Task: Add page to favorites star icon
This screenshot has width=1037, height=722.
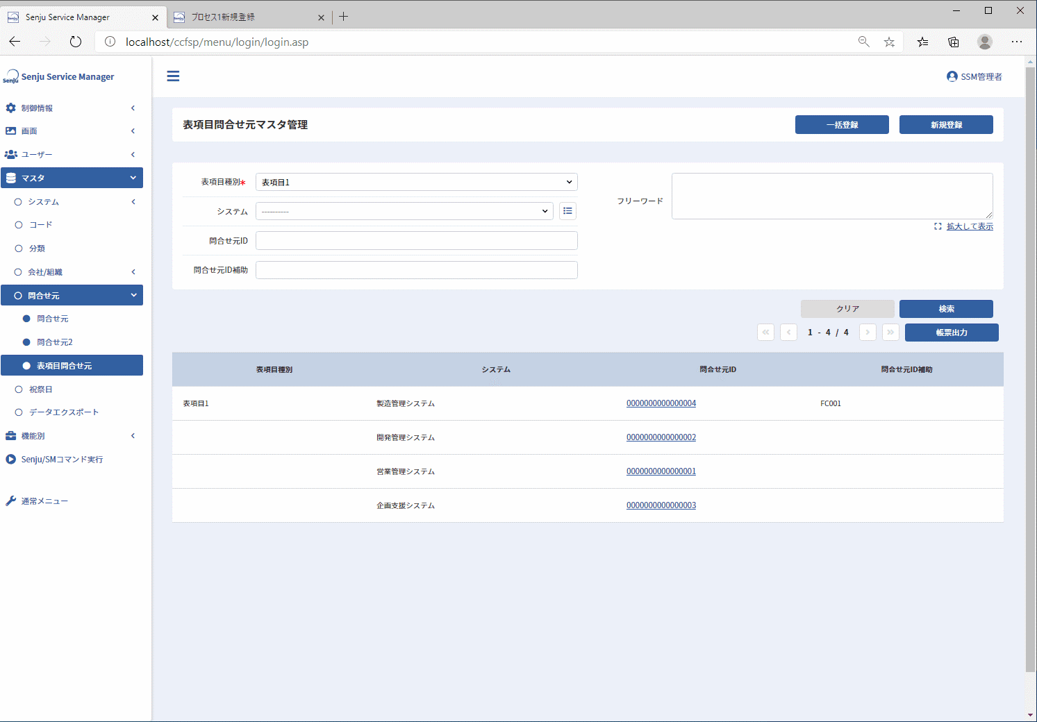Action: coord(889,42)
